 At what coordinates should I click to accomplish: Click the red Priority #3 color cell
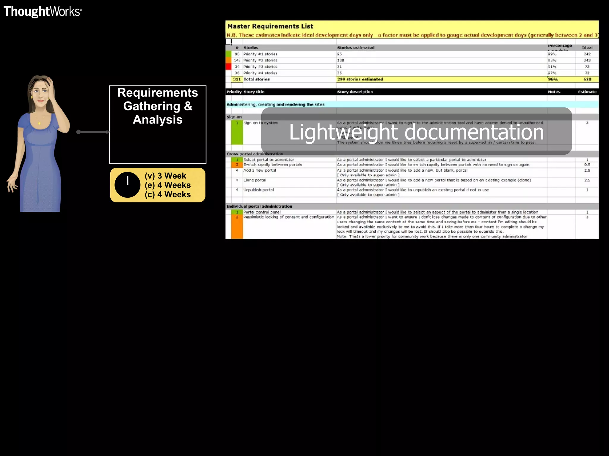pyautogui.click(x=228, y=66)
